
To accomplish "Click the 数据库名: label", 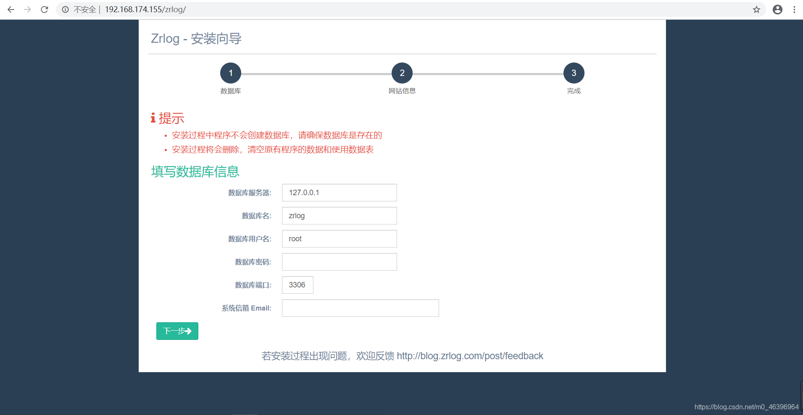I will 256,216.
